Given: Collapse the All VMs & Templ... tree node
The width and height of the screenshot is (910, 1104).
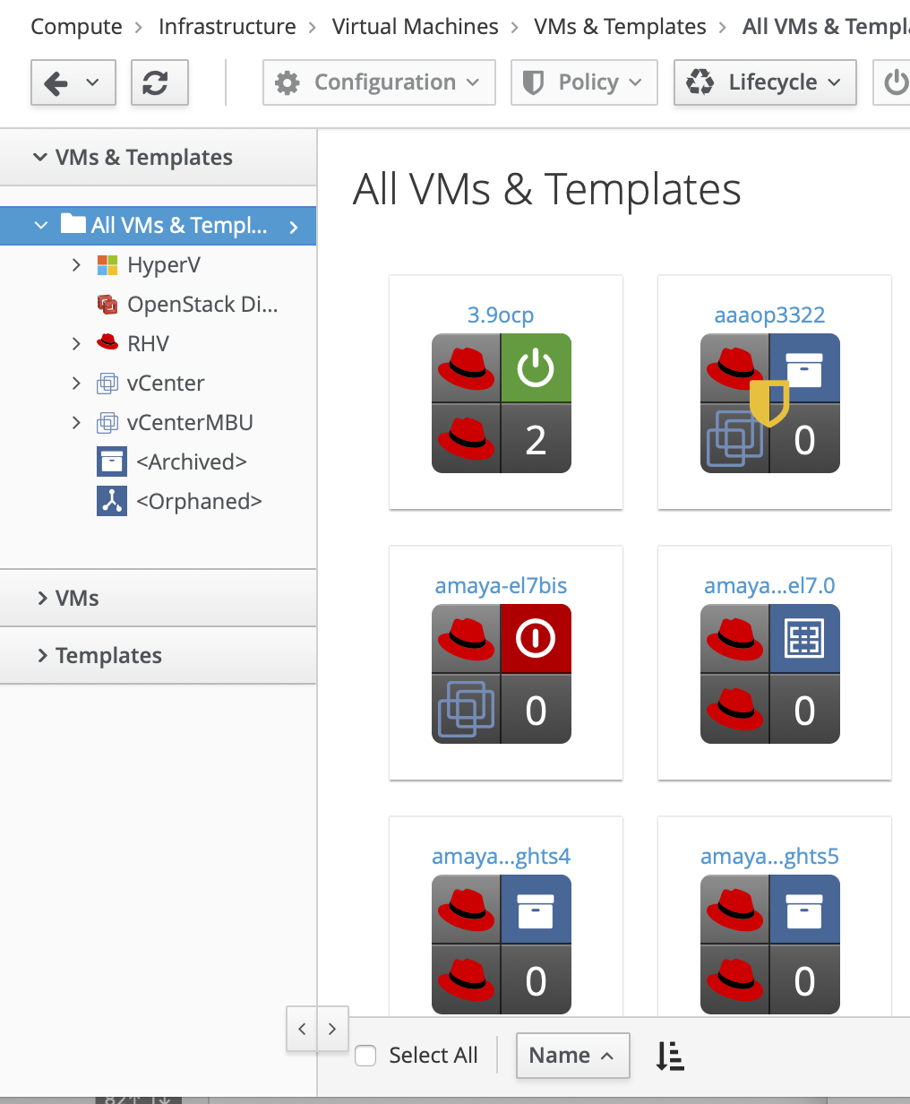Looking at the screenshot, I should point(41,226).
